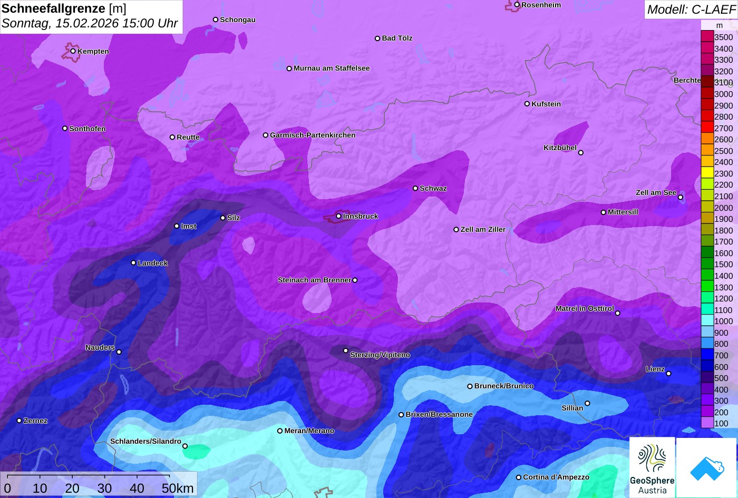This screenshot has height=498, width=738.
Task: Click the GeoSphere Austria logo
Action: click(652, 468)
